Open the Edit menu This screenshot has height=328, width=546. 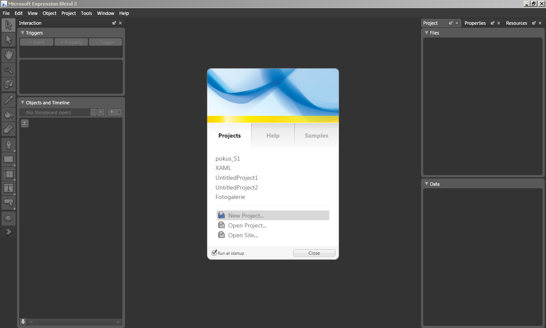click(x=18, y=13)
